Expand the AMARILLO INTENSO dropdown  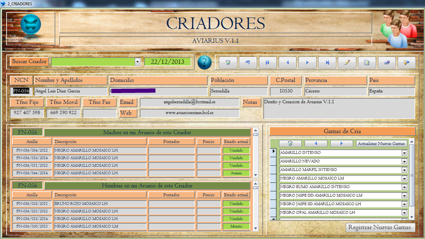coord(404,153)
